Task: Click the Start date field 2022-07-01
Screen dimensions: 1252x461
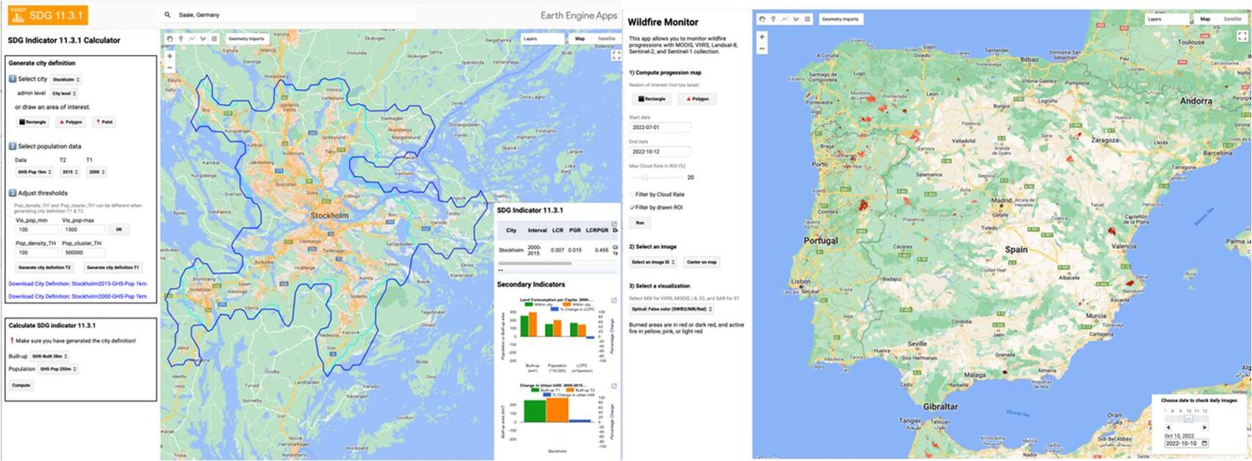Action: pos(660,127)
